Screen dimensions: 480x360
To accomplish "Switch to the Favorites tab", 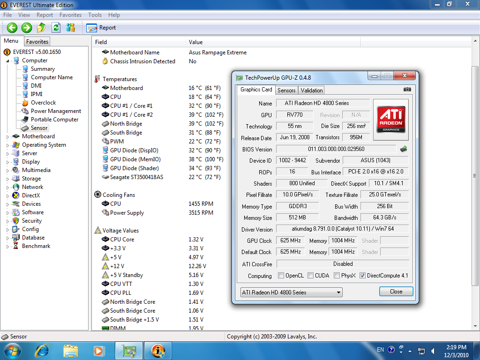I will [x=37, y=42].
